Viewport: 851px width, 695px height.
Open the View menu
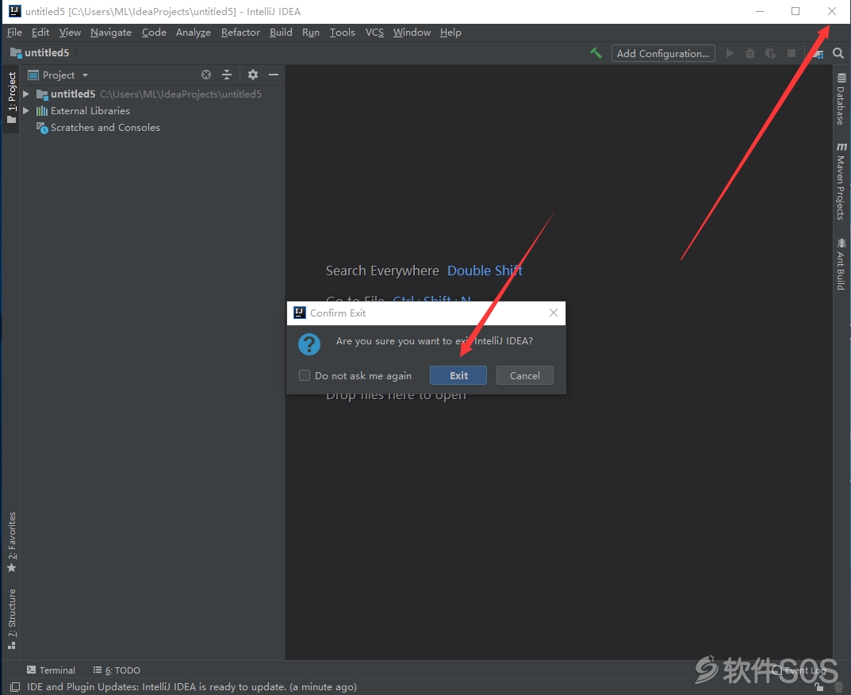pos(70,33)
